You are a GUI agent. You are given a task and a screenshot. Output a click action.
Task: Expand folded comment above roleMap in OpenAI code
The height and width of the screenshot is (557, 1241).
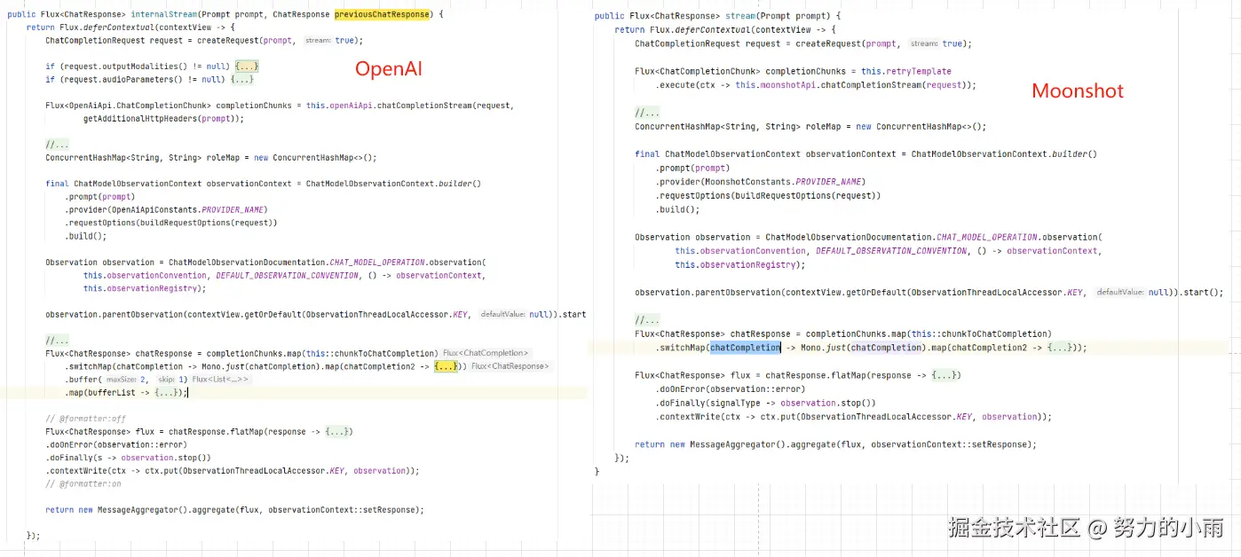[x=57, y=145]
